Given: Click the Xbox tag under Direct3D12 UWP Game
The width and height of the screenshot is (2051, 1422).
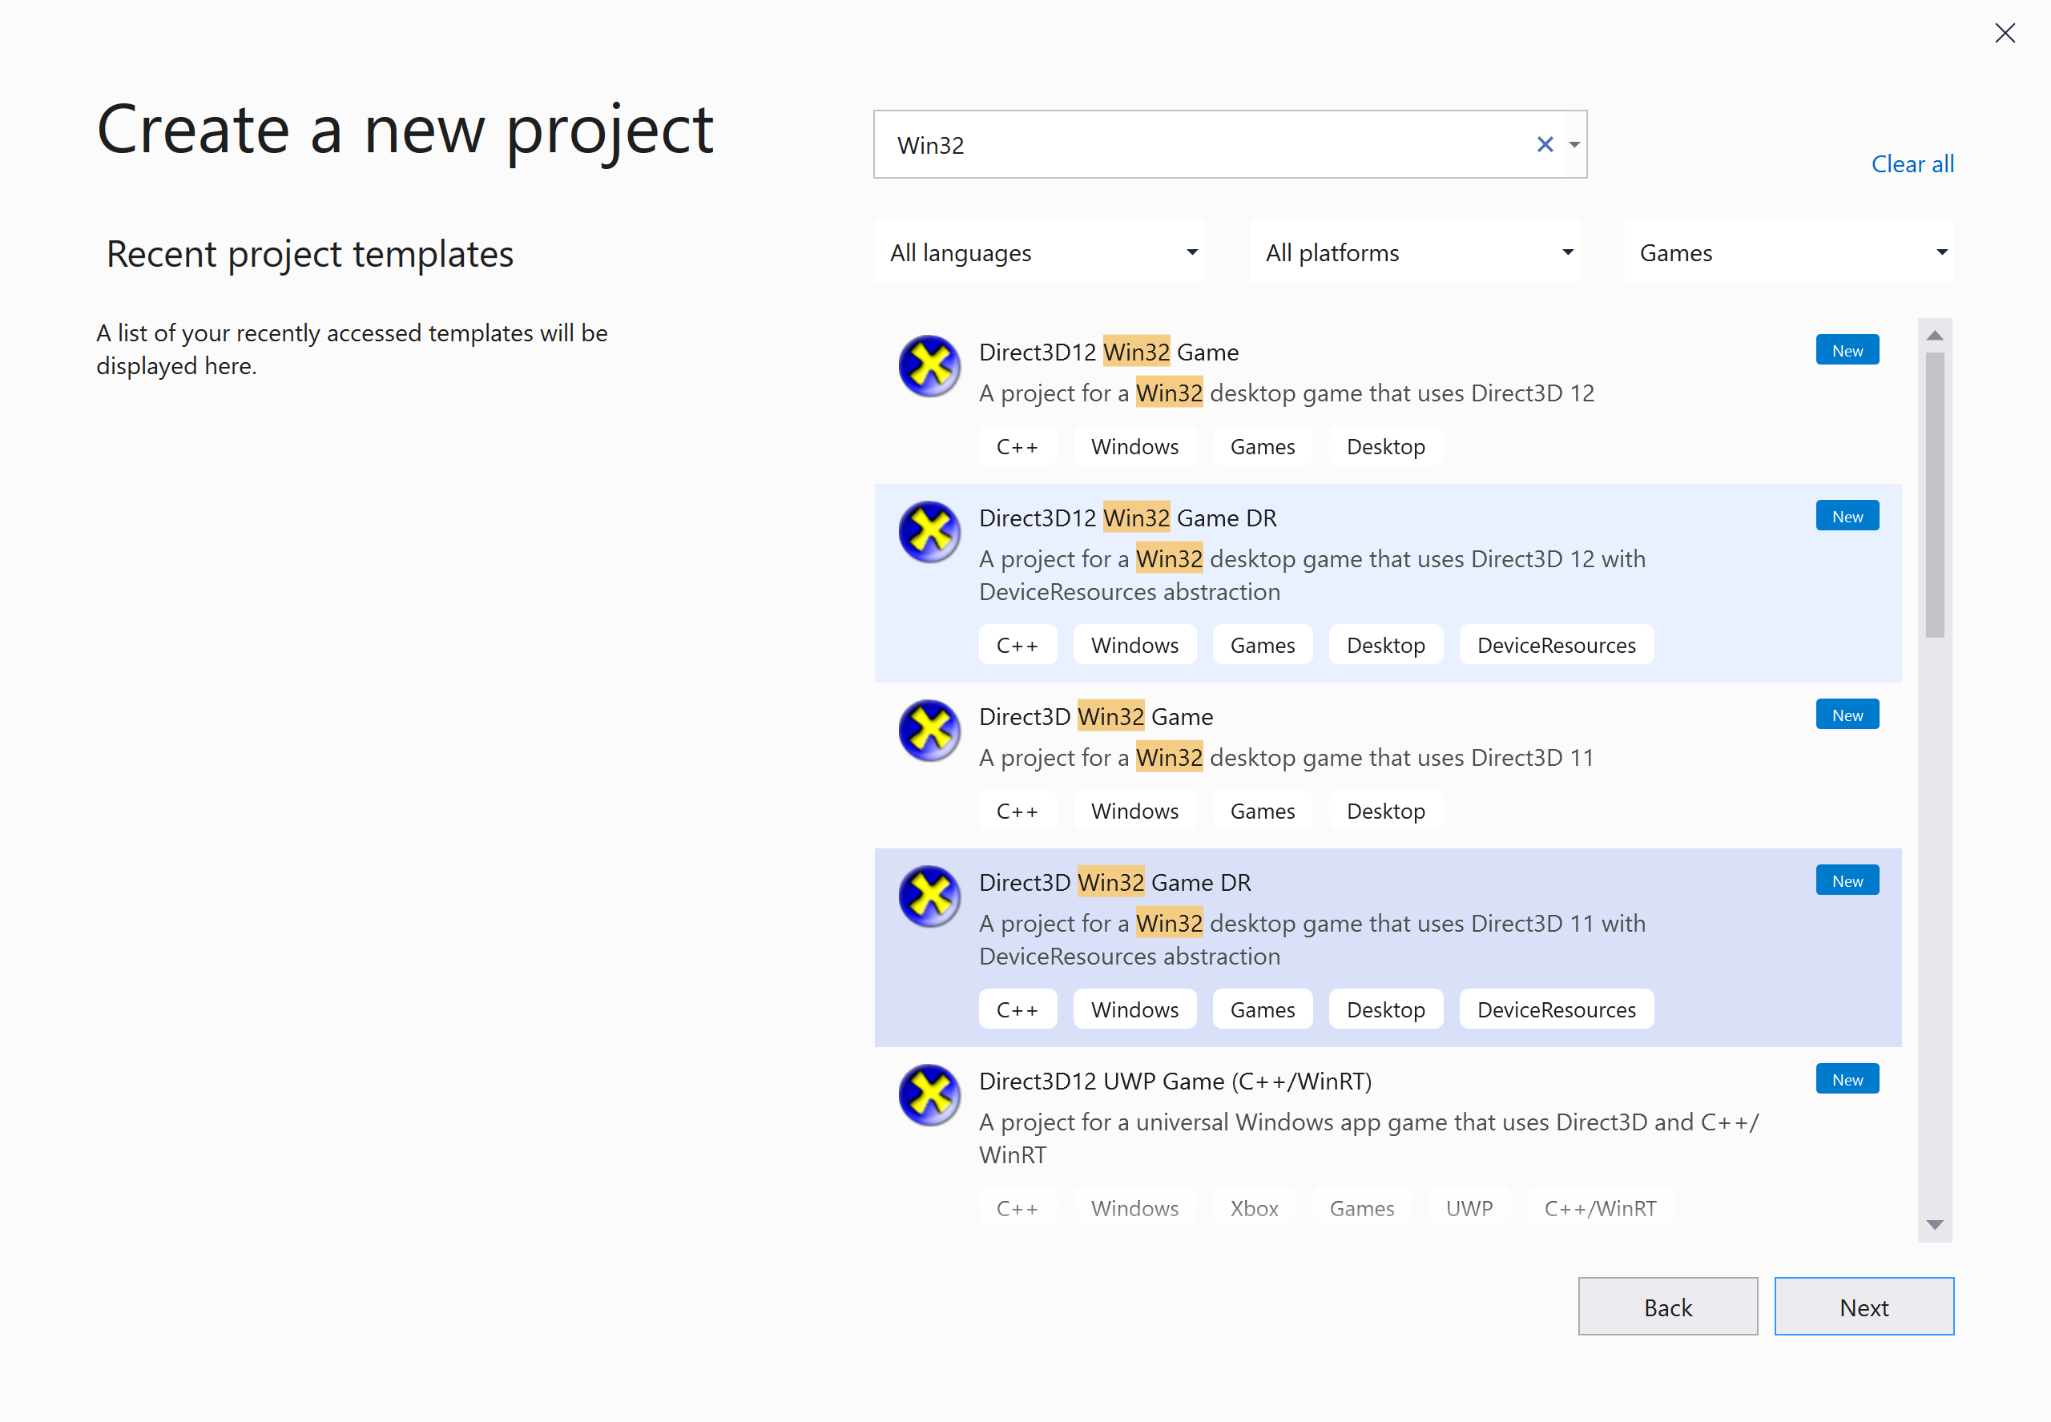Looking at the screenshot, I should pos(1254,1208).
